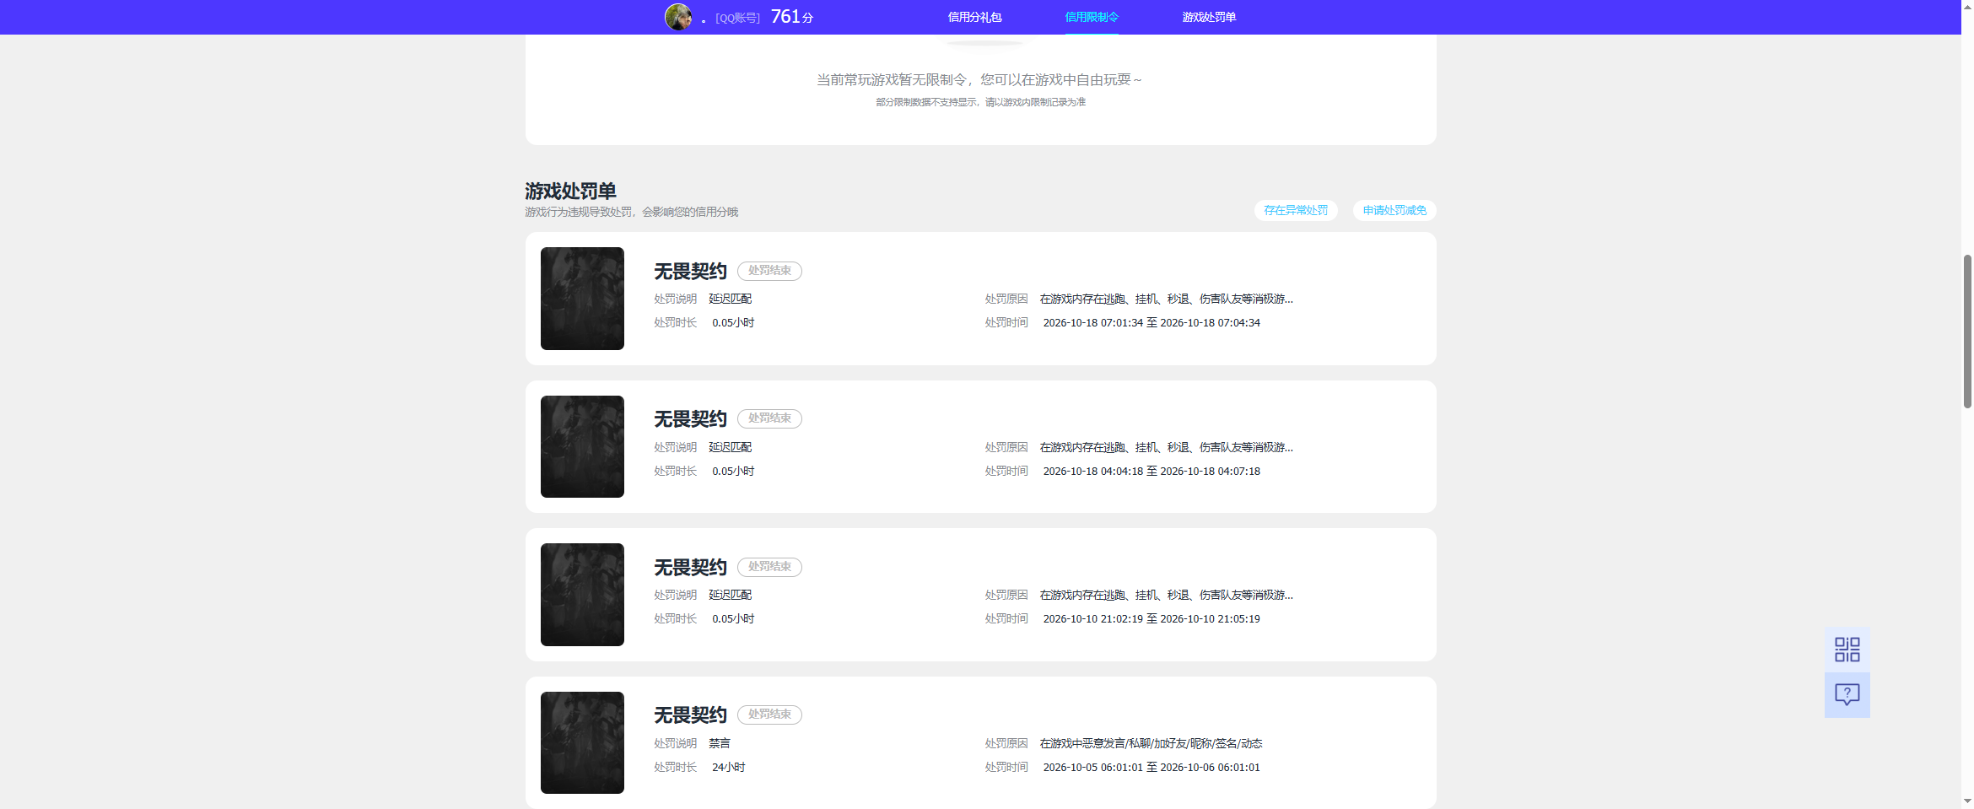The image size is (1974, 809).
Task: Click 处罚结束 badge on 21:02:19 penalty card
Action: [x=769, y=567]
